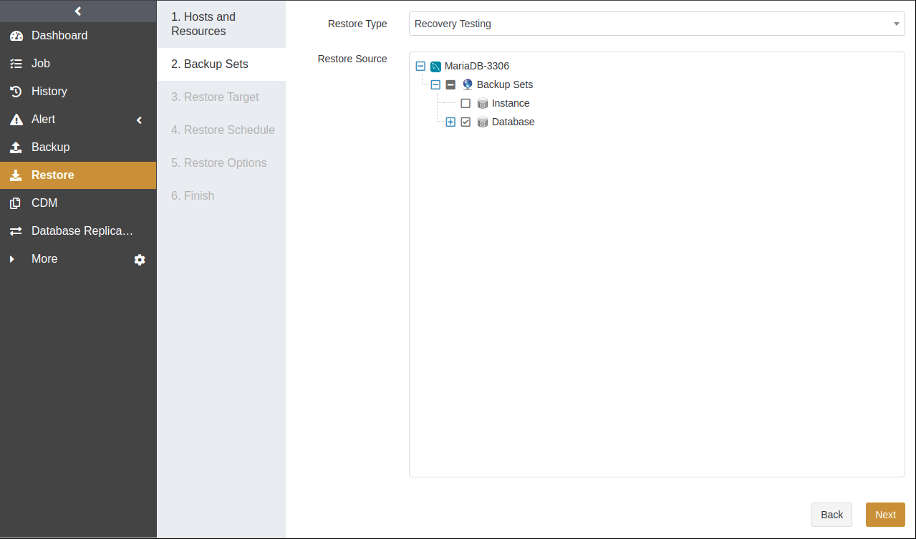Click the History clock icon
Screen dimensions: 916x539
(x=16, y=92)
